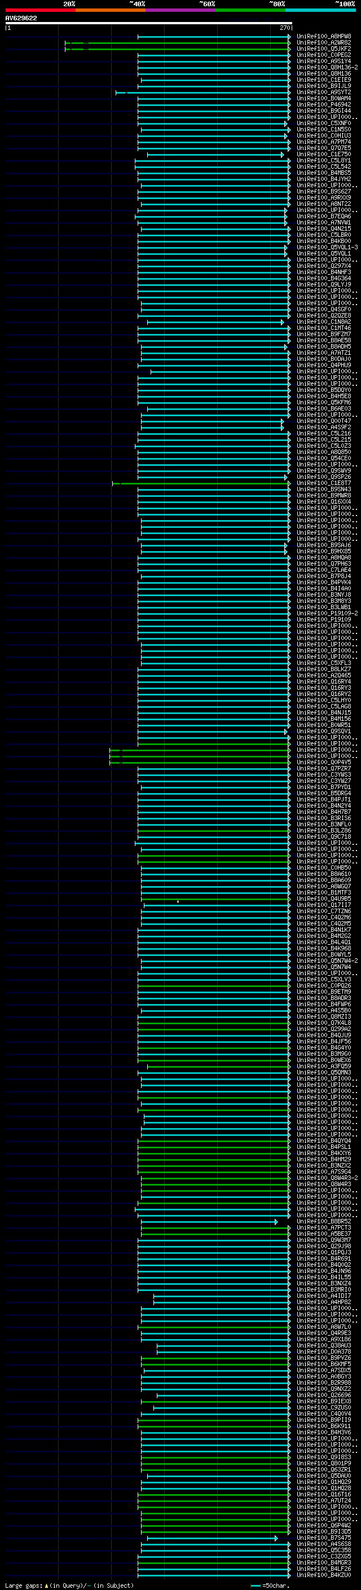
Task: Open the UniRef100_B7S475 entry
Action: pos(323,1538)
